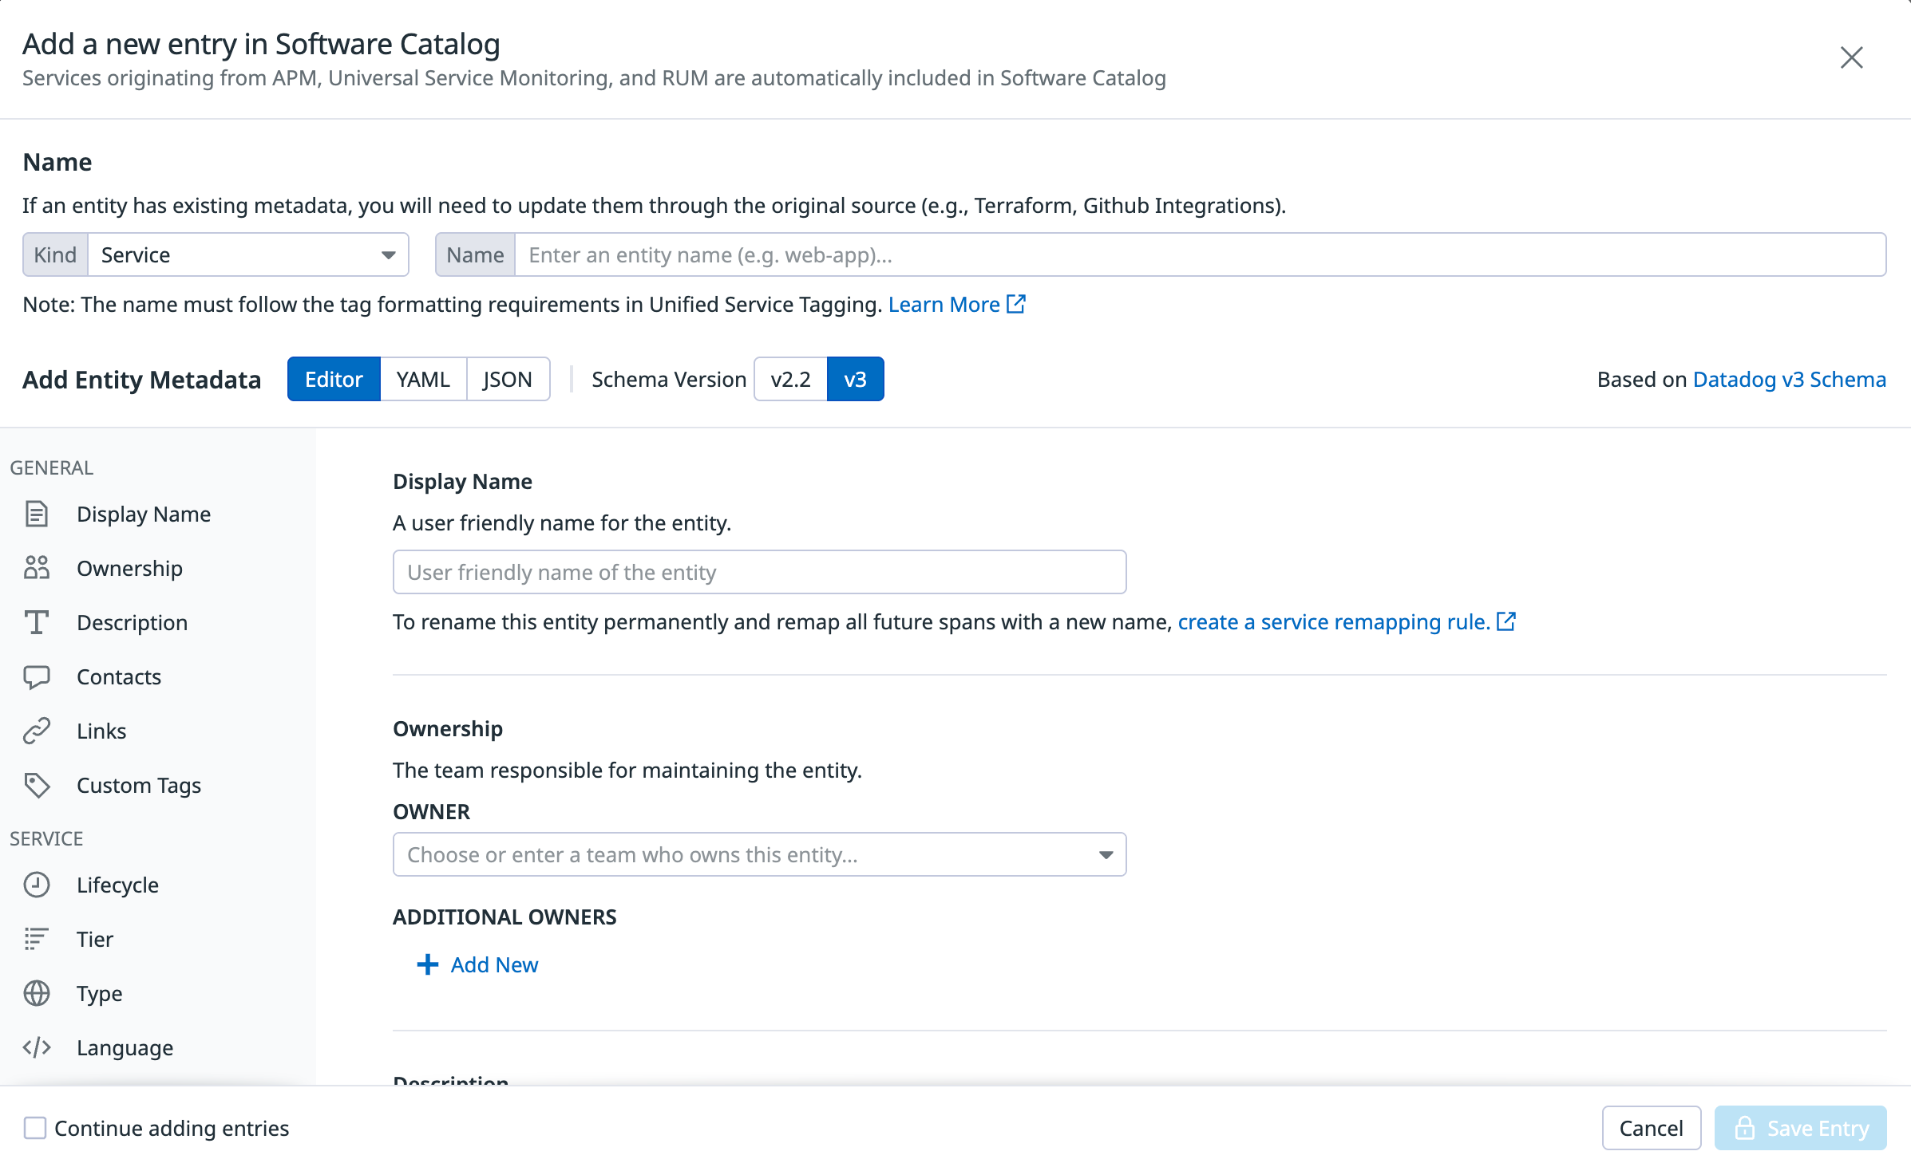Switch schema version to v2.2
1911x1163 pixels.
790,379
